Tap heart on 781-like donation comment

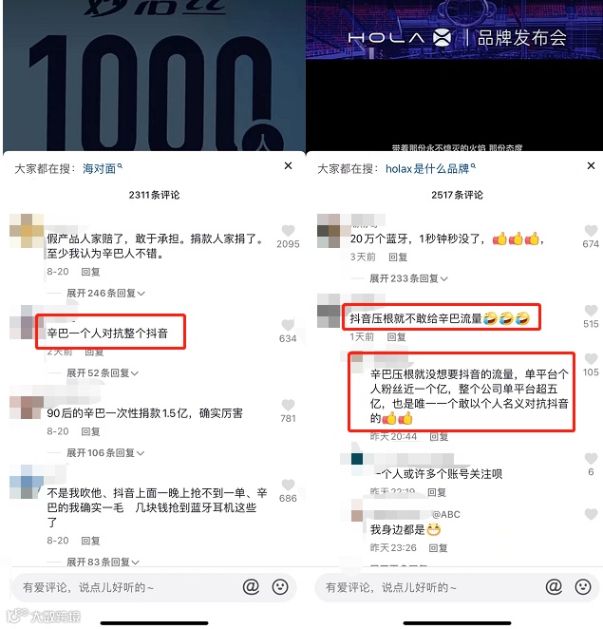(x=288, y=405)
